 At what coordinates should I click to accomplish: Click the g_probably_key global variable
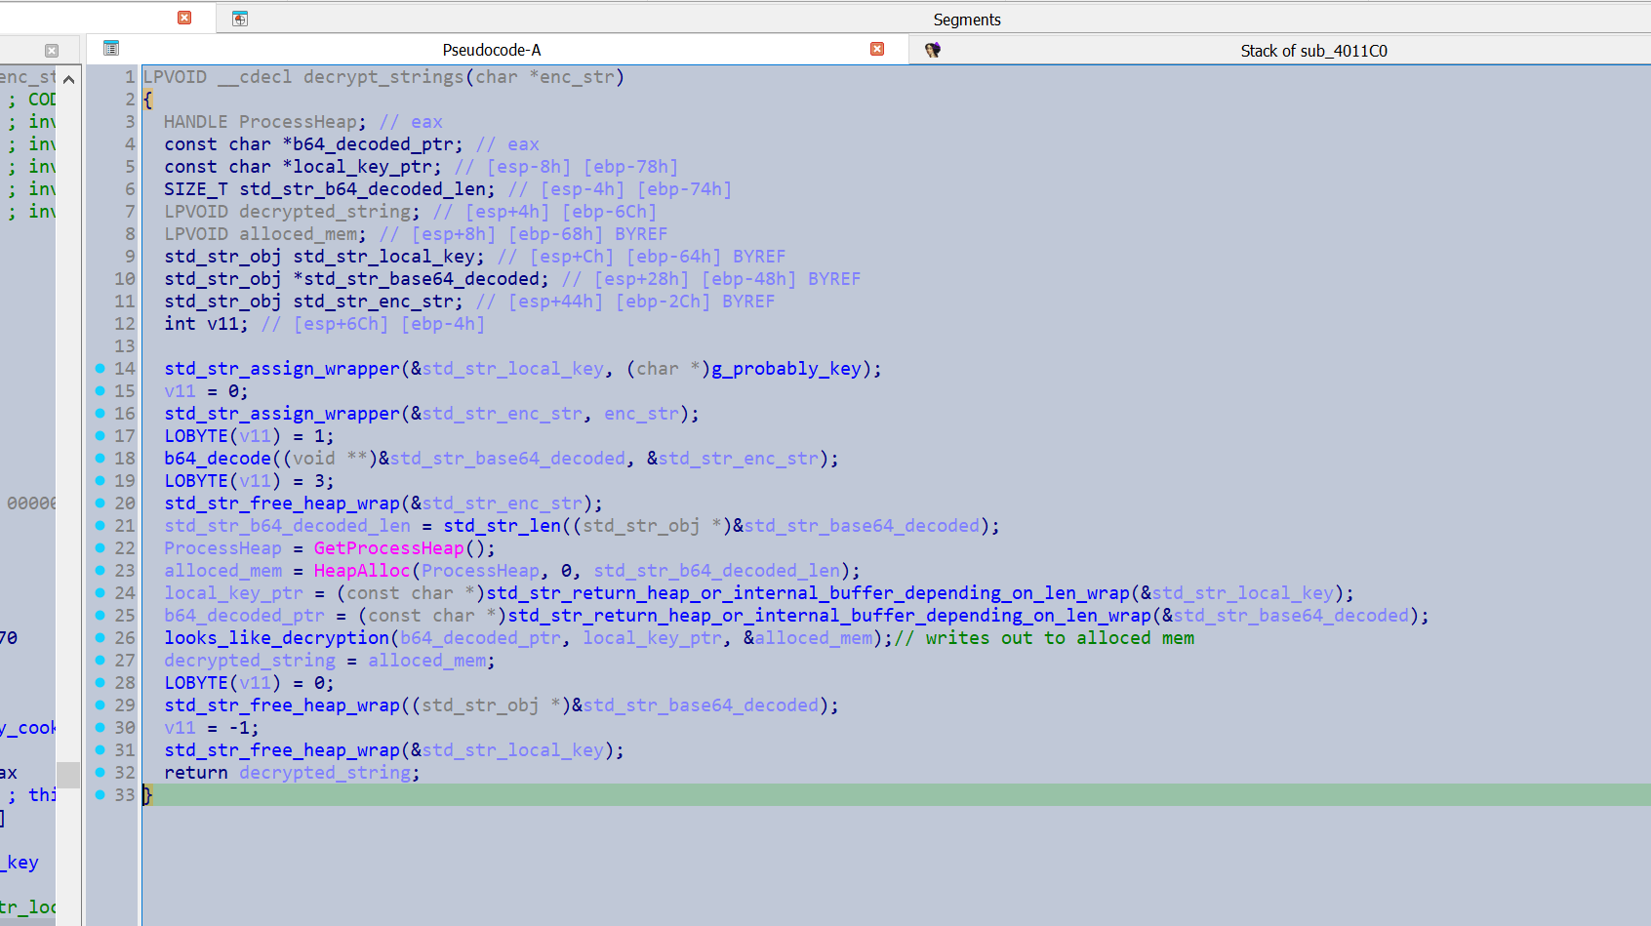(x=786, y=369)
